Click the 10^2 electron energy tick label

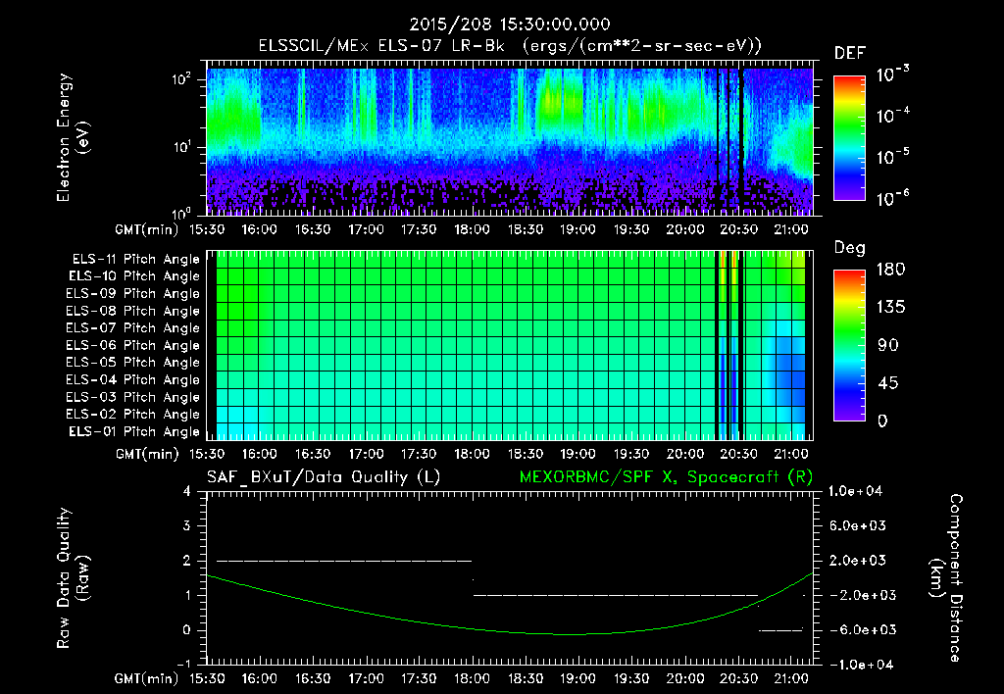pyautogui.click(x=181, y=80)
